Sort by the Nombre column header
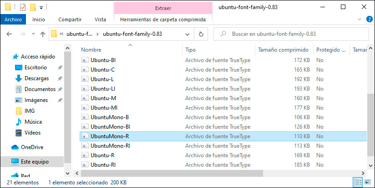The height and width of the screenshot is (188, 375). 91,50
